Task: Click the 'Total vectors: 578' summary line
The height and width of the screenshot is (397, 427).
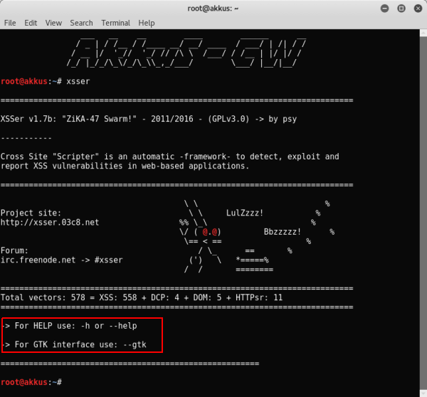Action: [141, 297]
